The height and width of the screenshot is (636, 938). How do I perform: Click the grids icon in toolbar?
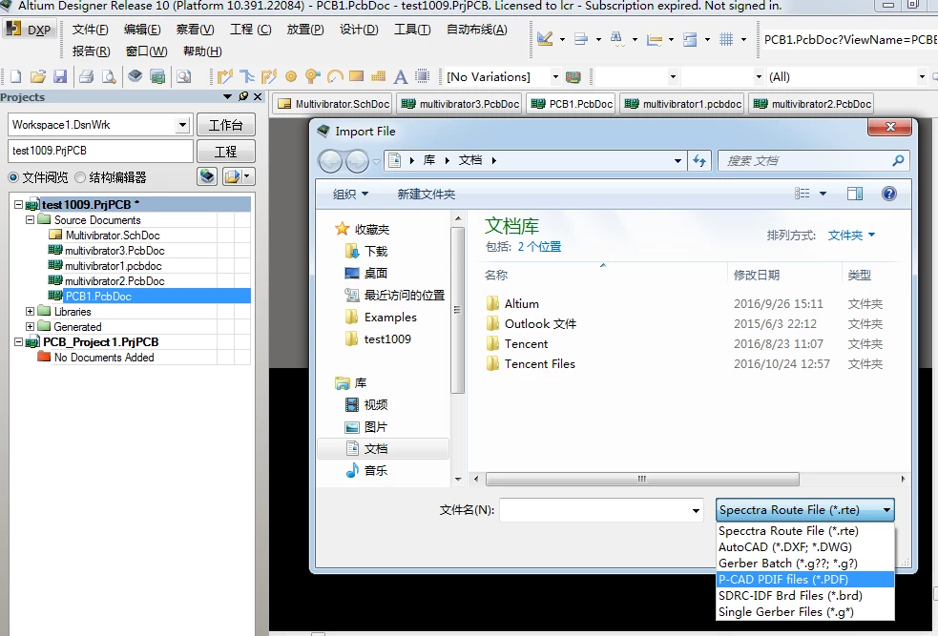(x=726, y=39)
